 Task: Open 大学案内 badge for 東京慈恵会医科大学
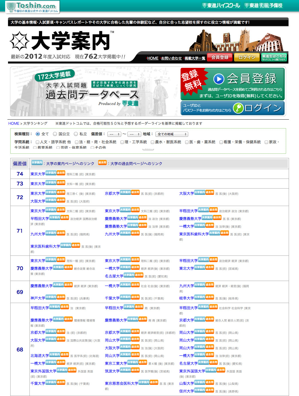click(x=144, y=382)
